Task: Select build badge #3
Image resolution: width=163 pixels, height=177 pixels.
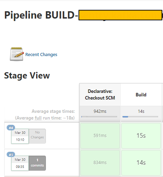Action: coord(11,155)
